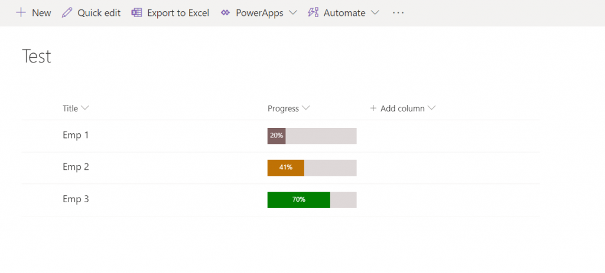Click the New plus icon
This screenshot has width=605, height=273.
coord(21,12)
